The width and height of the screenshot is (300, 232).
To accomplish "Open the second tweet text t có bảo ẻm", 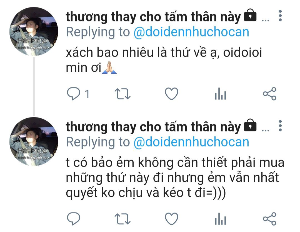I will (175, 177).
